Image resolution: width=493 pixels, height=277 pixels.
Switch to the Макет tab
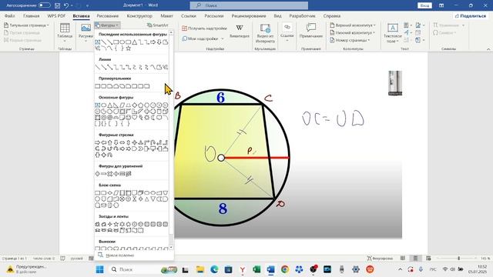pyautogui.click(x=166, y=15)
